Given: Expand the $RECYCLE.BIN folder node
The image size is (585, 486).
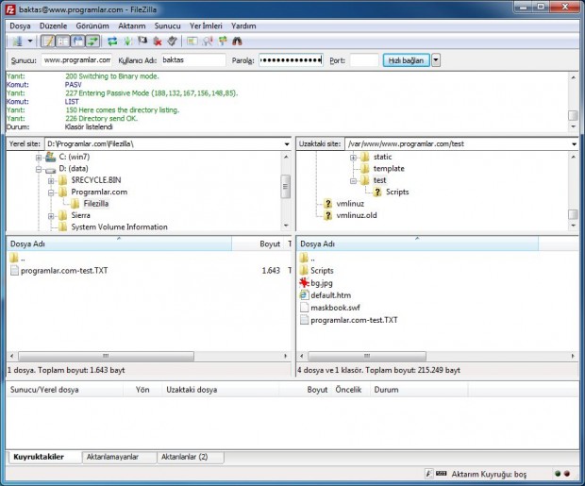Looking at the screenshot, I should tap(51, 181).
